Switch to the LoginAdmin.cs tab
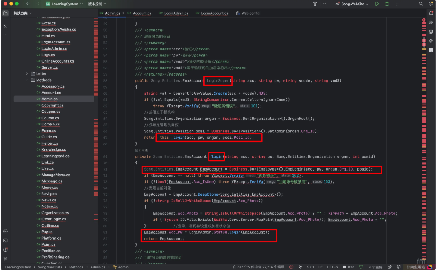 (x=176, y=13)
